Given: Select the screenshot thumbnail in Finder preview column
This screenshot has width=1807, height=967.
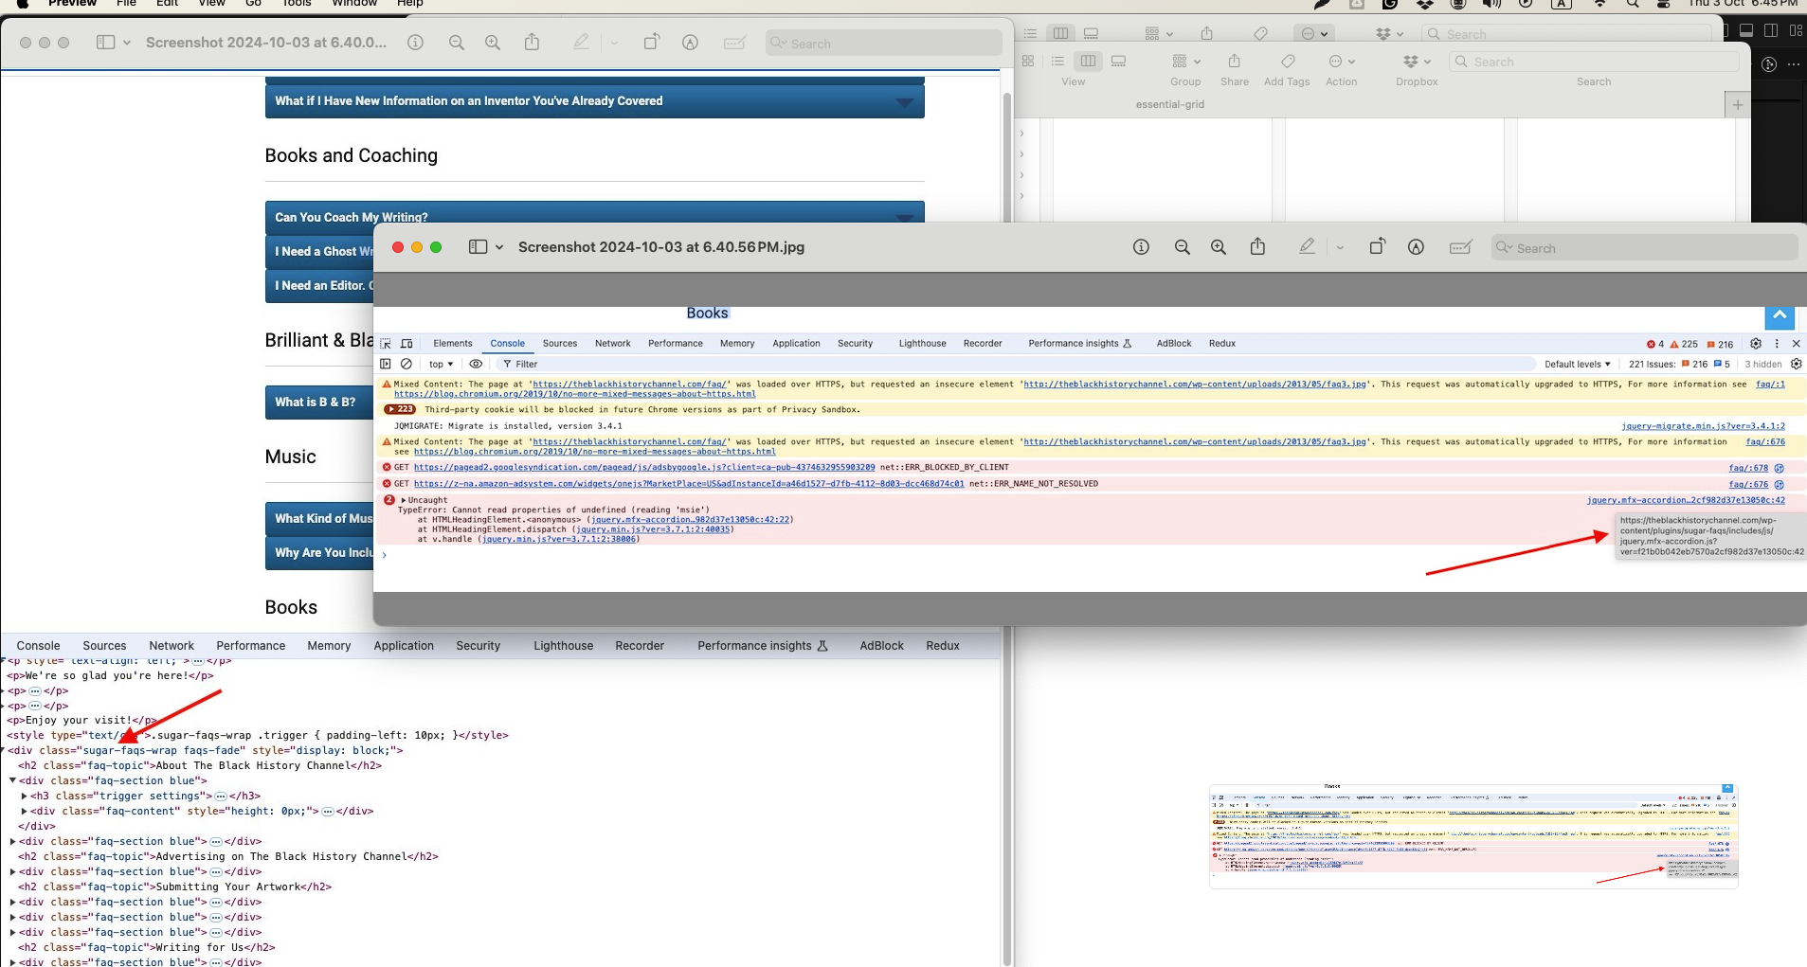Looking at the screenshot, I should pyautogui.click(x=1473, y=836).
